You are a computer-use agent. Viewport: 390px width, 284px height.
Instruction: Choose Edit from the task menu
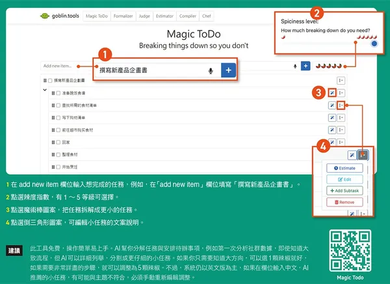(x=344, y=179)
